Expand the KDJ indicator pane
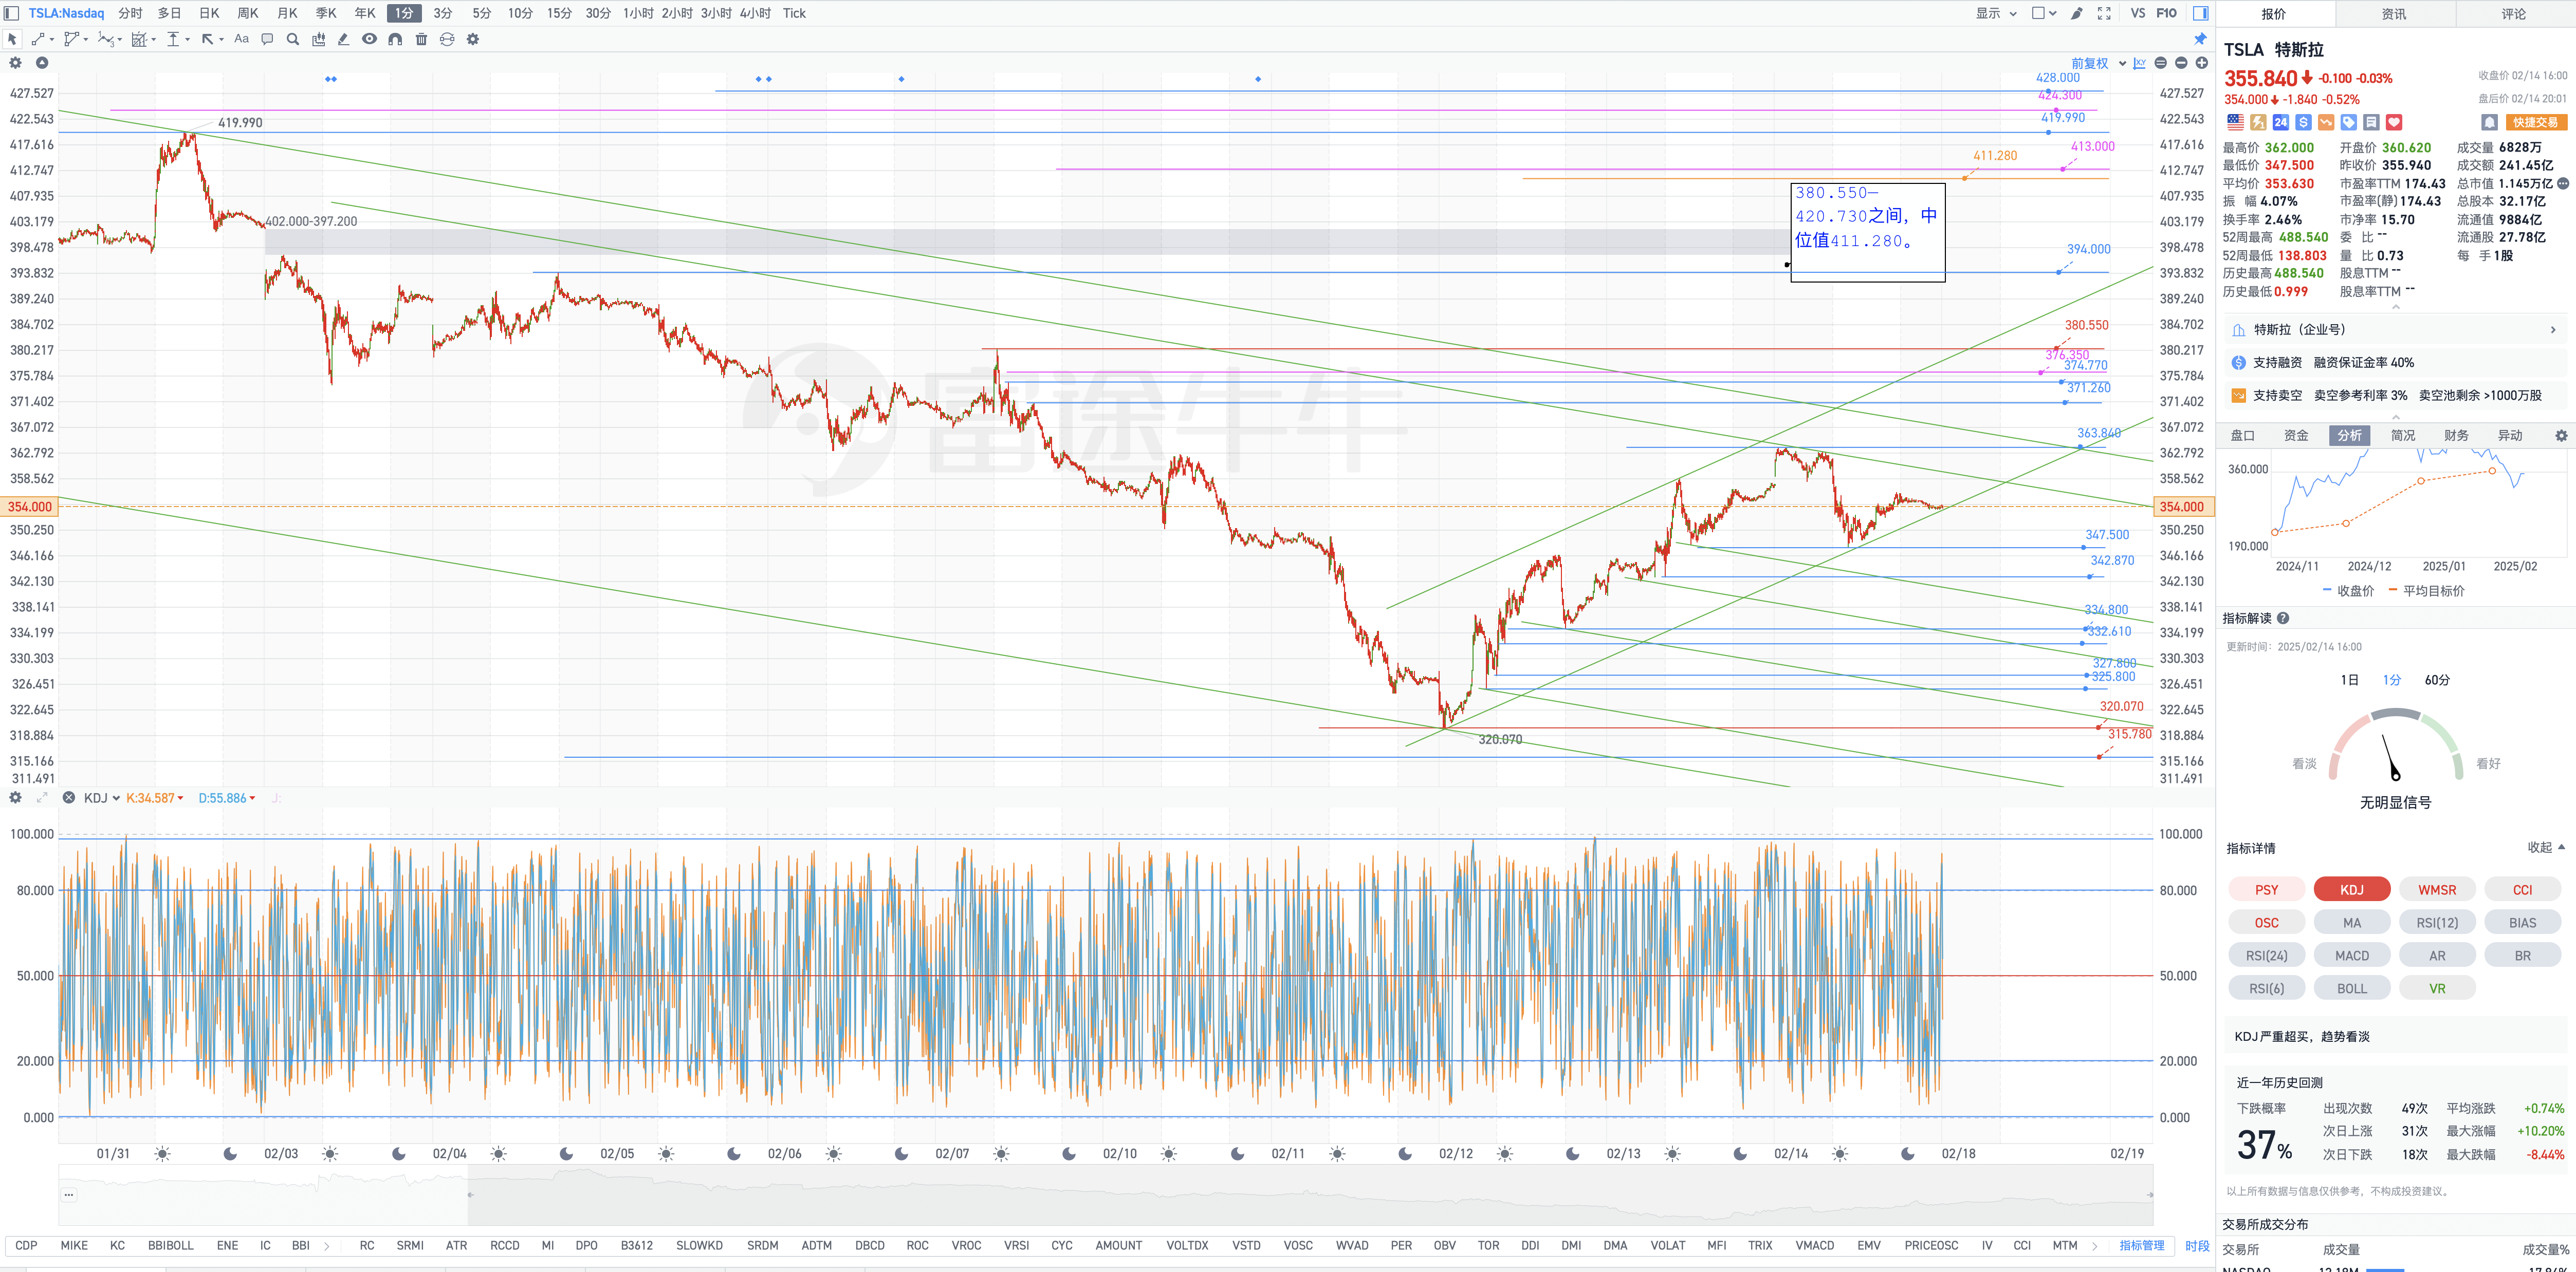The height and width of the screenshot is (1272, 2576). click(41, 797)
